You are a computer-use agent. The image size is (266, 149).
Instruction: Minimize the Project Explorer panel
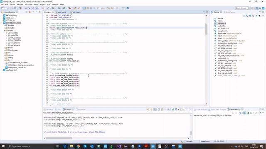coord(37,12)
